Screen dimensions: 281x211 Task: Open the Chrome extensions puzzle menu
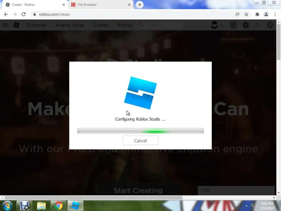pos(257,14)
